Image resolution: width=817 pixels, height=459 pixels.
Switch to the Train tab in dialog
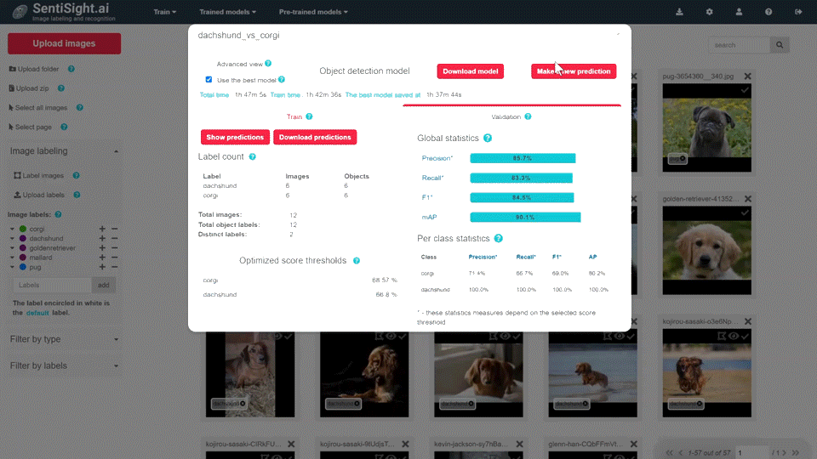click(294, 116)
